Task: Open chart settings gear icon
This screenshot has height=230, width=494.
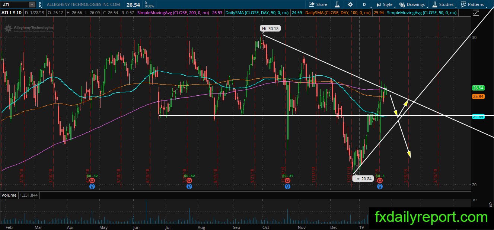Action: tap(350, 4)
